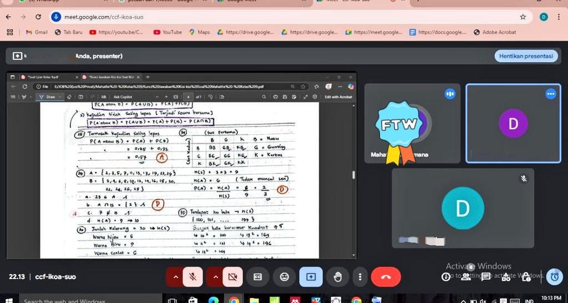Viewport: 568px width, 303px height.
Task: Click muted mic icon on teal D tile
Action: tap(524, 178)
